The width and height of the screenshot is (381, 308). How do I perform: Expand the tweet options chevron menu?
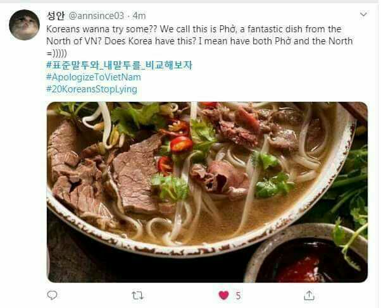point(363,15)
